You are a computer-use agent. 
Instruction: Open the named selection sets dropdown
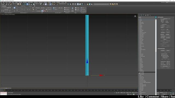(63, 4)
